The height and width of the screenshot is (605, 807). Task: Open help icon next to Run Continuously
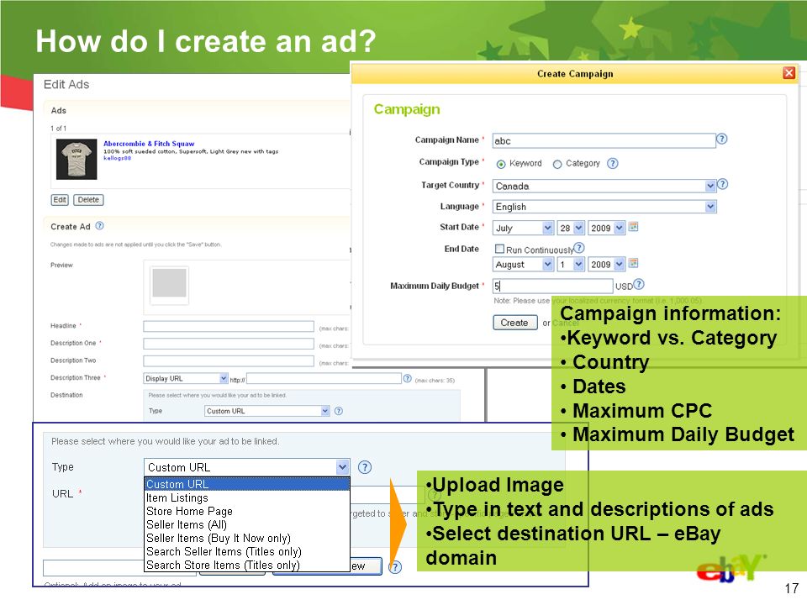[x=579, y=248]
